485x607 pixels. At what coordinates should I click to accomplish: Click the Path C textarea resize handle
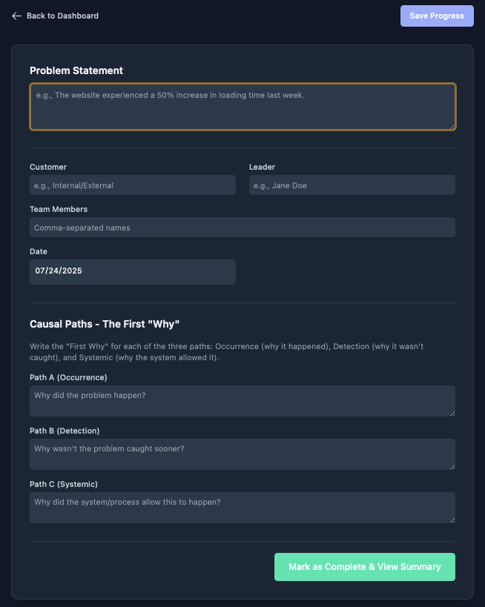pyautogui.click(x=452, y=520)
